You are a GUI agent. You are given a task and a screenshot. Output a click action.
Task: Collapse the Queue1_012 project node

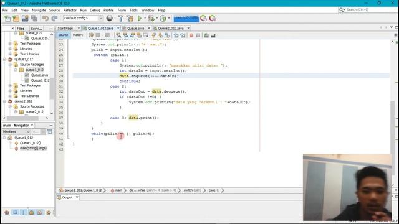[4, 59]
